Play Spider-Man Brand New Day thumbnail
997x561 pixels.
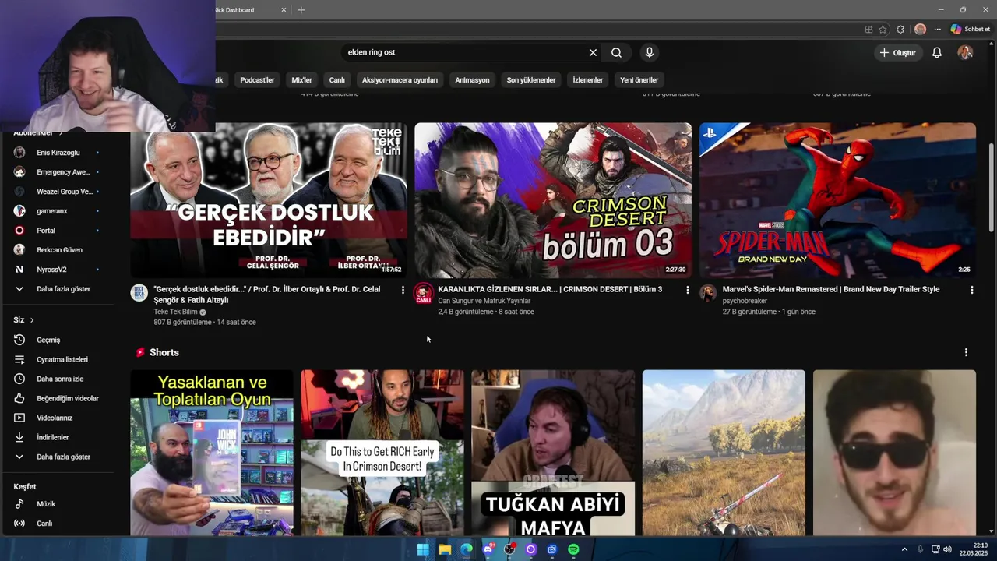[837, 199]
